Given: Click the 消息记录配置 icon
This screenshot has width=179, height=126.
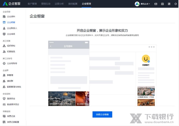Looking at the screenshot, I should click(4, 122).
